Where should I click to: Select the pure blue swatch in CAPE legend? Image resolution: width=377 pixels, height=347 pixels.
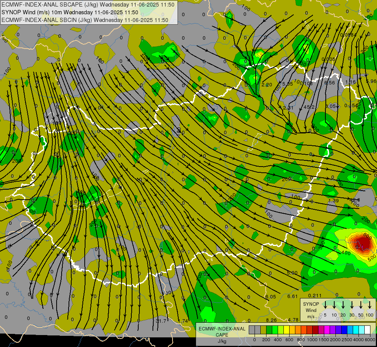(x=344, y=330)
